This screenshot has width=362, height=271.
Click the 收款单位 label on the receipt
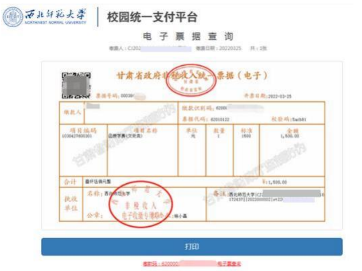coord(71,203)
